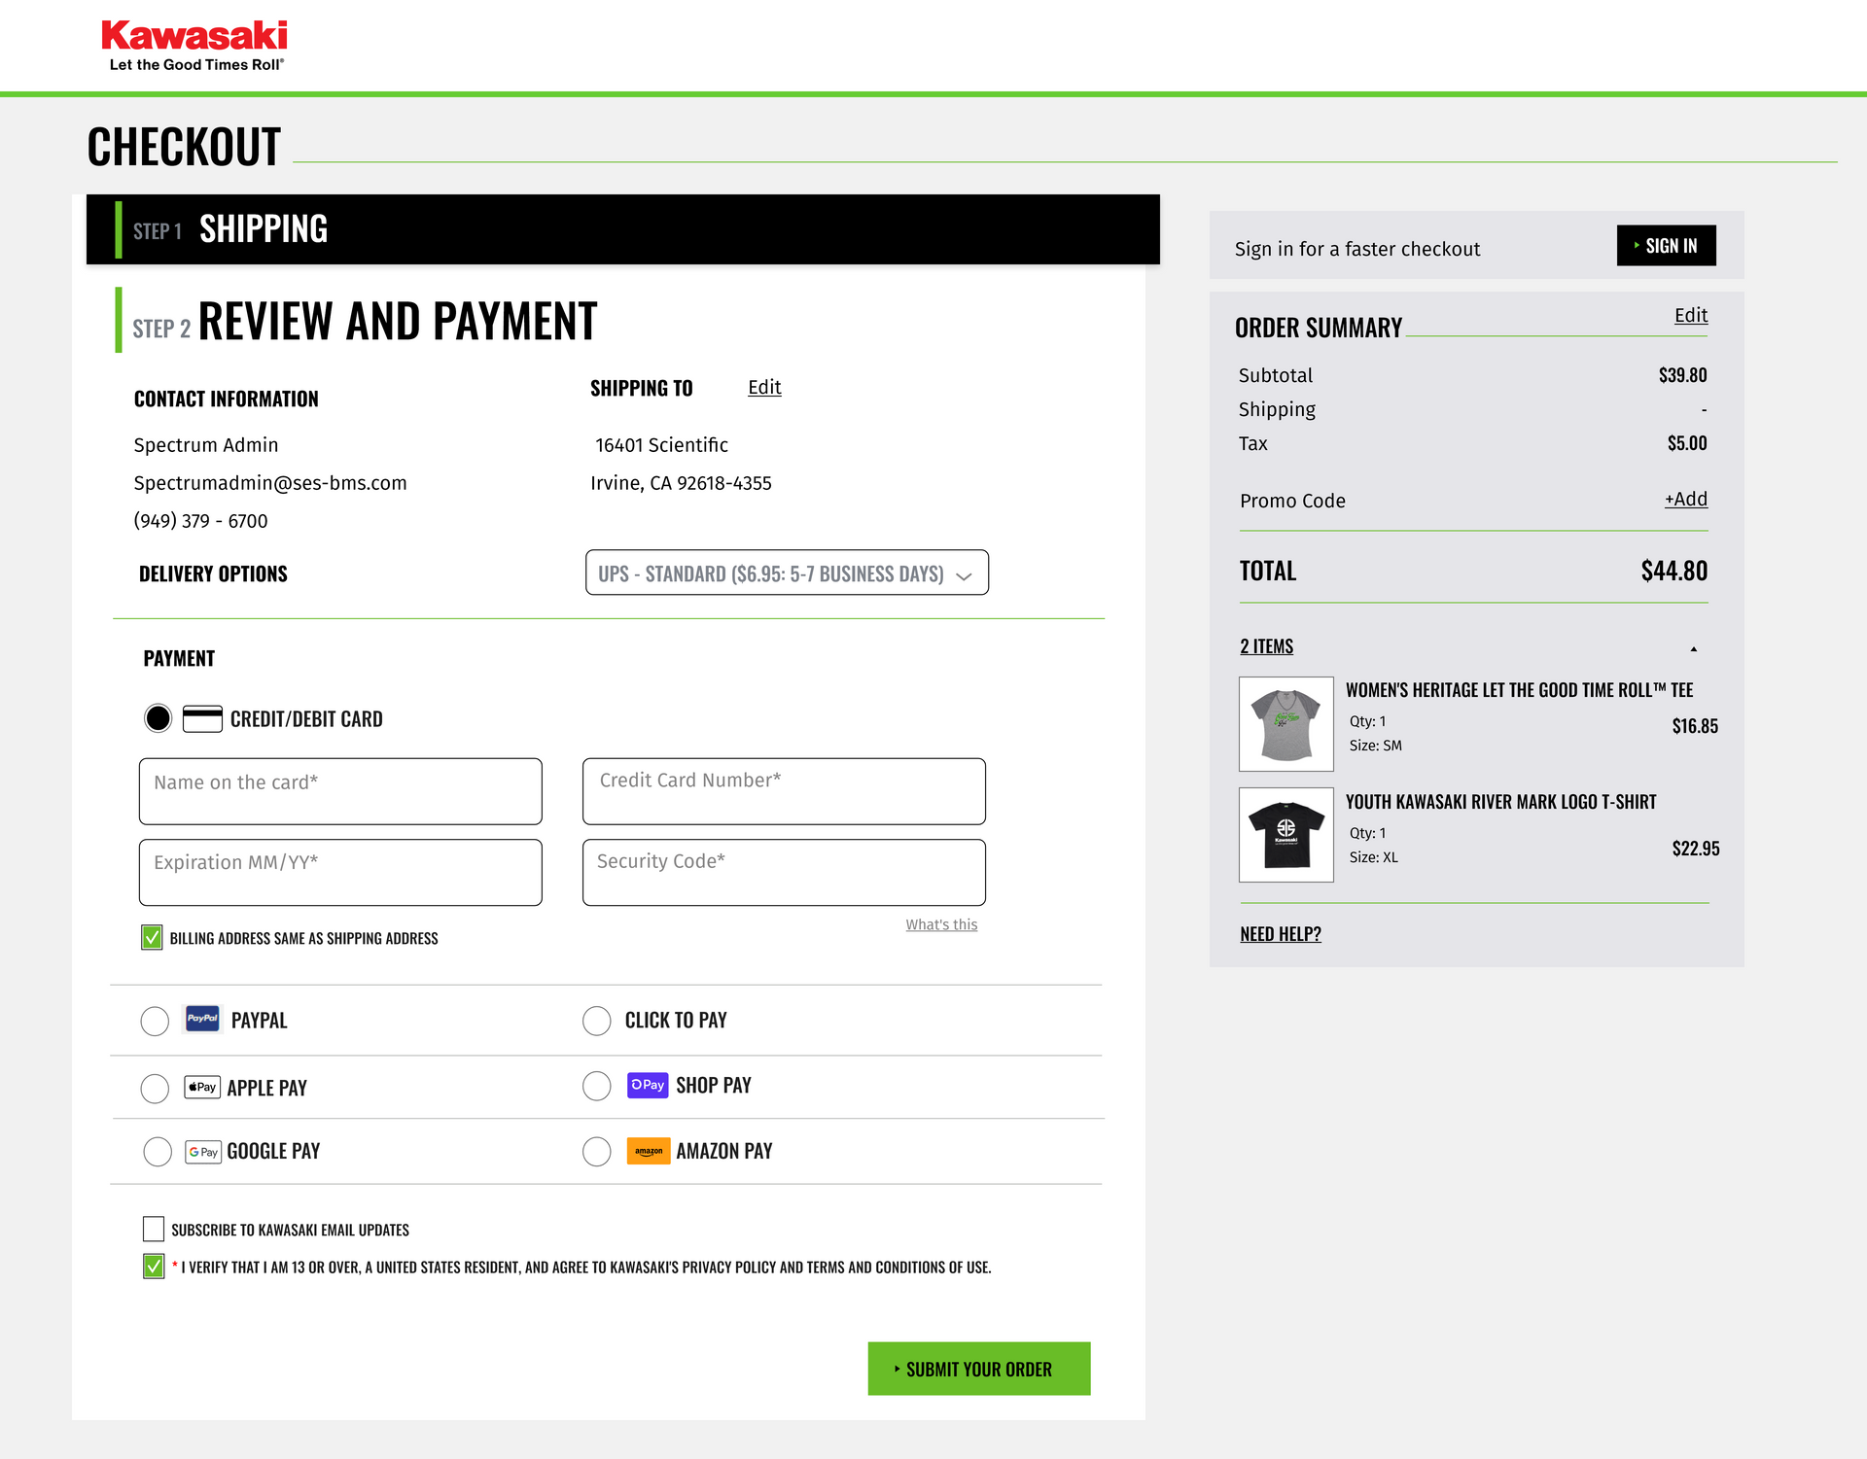Click the $44.80 total amount

[x=1674, y=571]
